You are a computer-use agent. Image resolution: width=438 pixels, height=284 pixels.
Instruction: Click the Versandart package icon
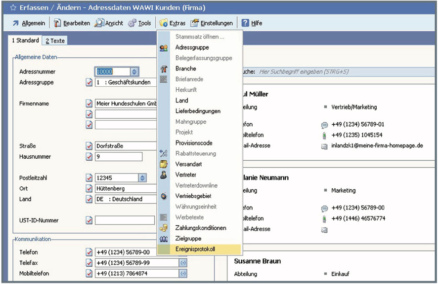pyautogui.click(x=164, y=164)
